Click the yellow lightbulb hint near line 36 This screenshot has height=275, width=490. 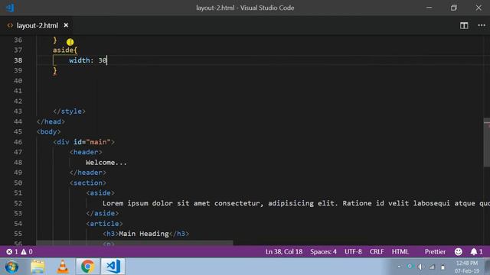click(x=70, y=42)
